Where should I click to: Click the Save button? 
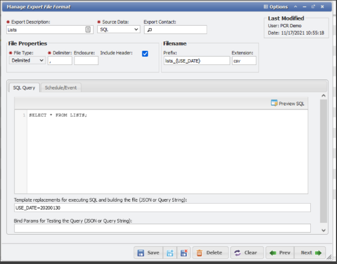tap(148, 252)
